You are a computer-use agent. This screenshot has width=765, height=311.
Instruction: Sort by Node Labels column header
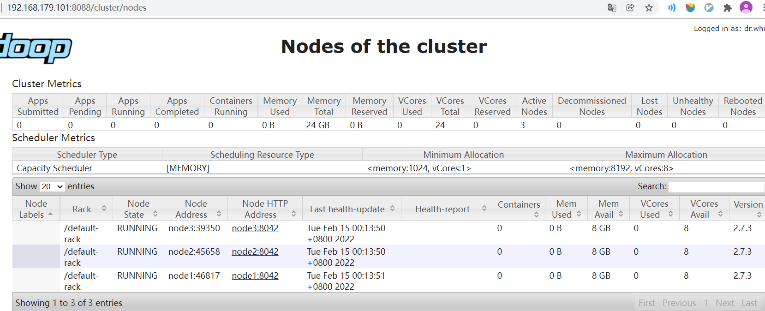click(36, 209)
